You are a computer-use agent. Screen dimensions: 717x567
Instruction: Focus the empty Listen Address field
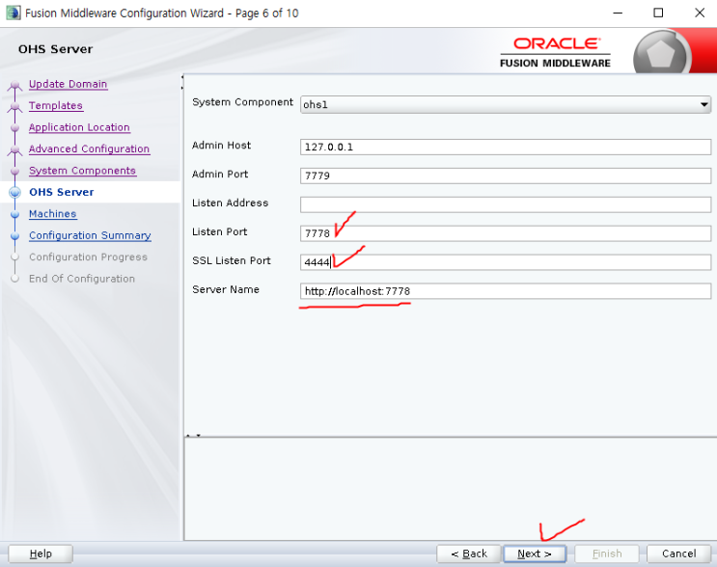[506, 204]
